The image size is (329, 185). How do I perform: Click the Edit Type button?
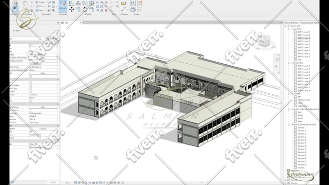pyautogui.click(x=52, y=39)
